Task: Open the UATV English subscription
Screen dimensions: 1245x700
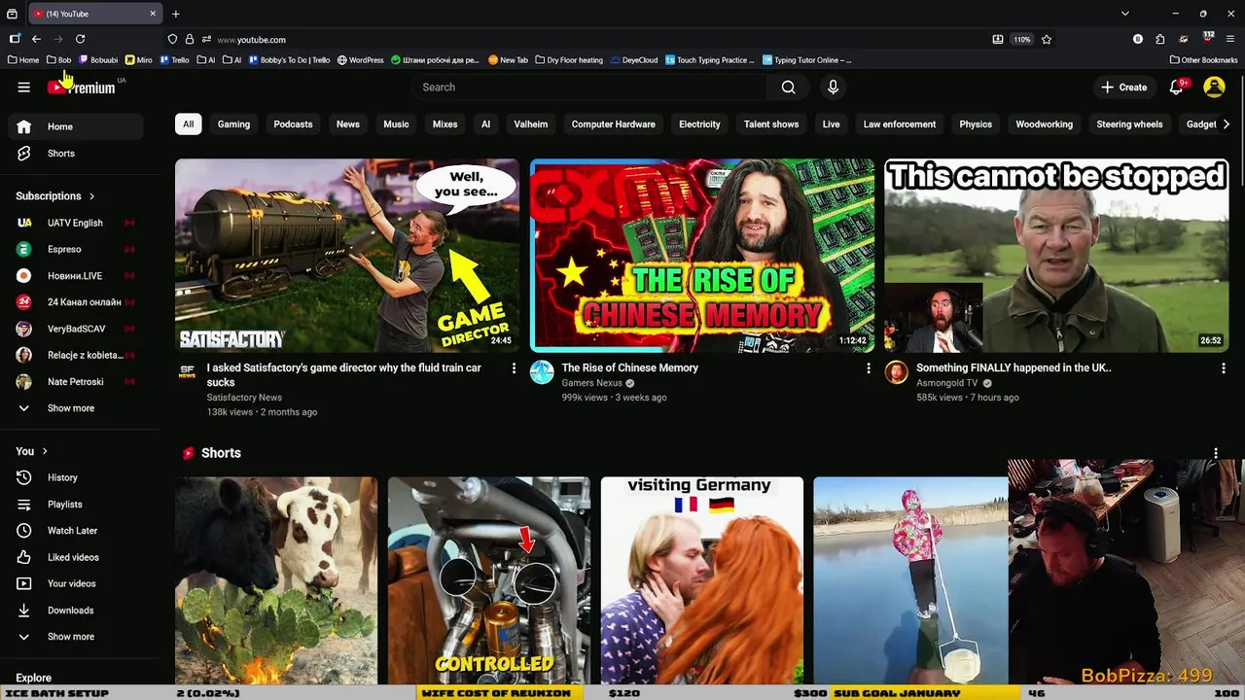Action: (x=73, y=223)
